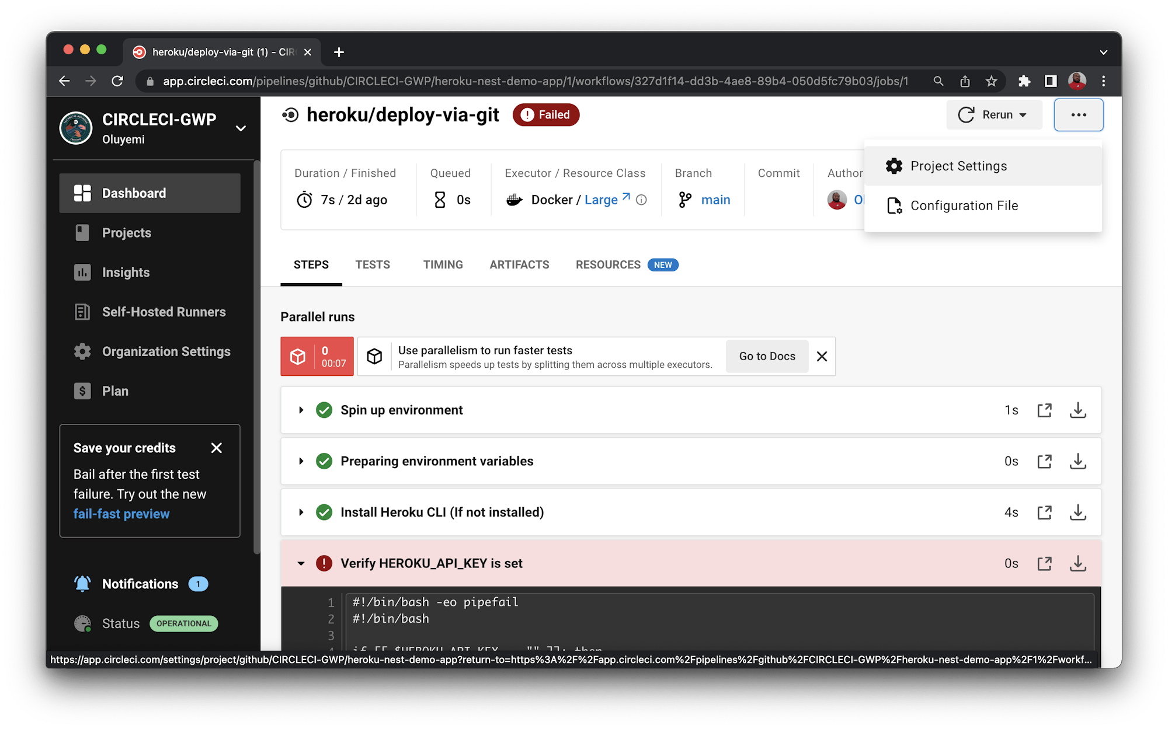Open Notifications bell in sidebar

82,584
